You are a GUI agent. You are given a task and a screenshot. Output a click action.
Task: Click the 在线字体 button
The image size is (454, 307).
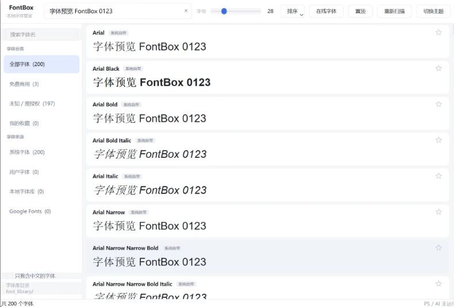point(326,11)
